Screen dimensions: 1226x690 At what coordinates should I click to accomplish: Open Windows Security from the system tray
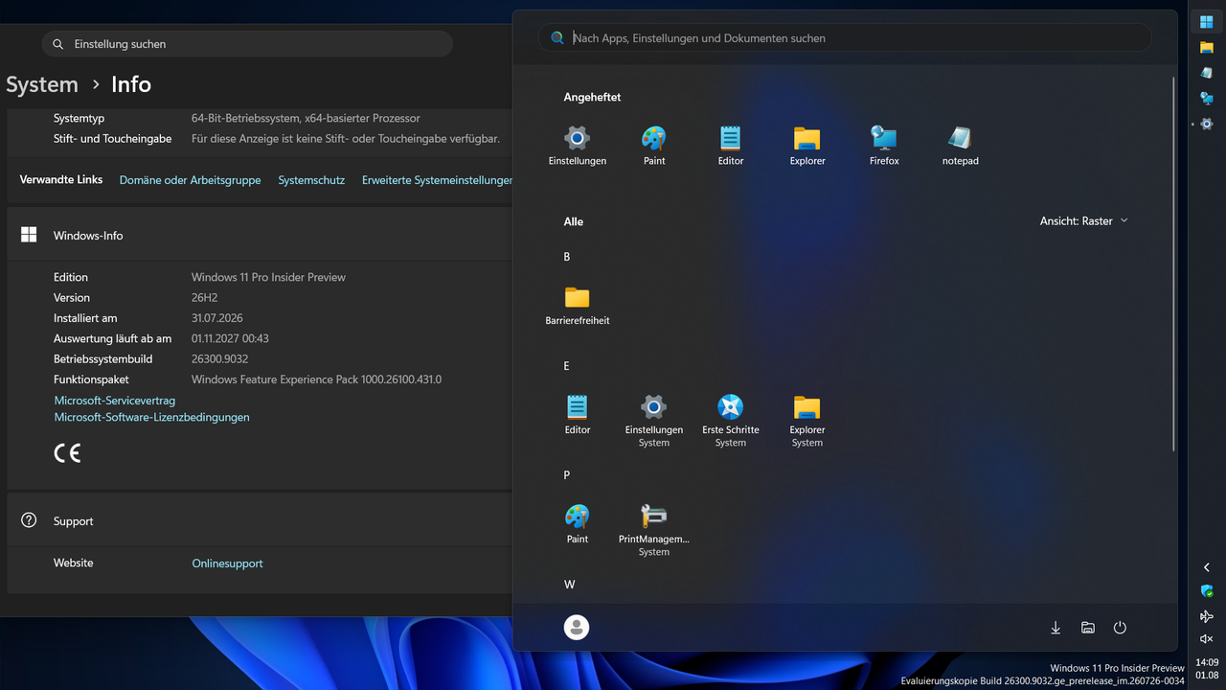tap(1207, 591)
